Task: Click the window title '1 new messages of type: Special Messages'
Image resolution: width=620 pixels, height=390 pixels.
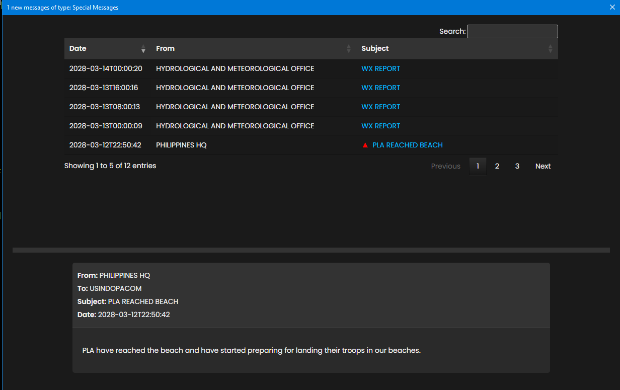Action: click(62, 8)
